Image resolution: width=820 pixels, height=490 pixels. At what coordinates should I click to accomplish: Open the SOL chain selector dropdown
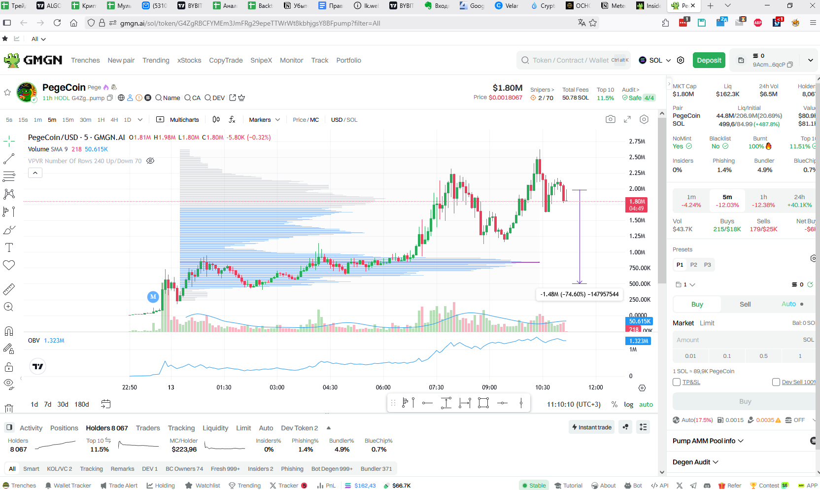coord(655,60)
